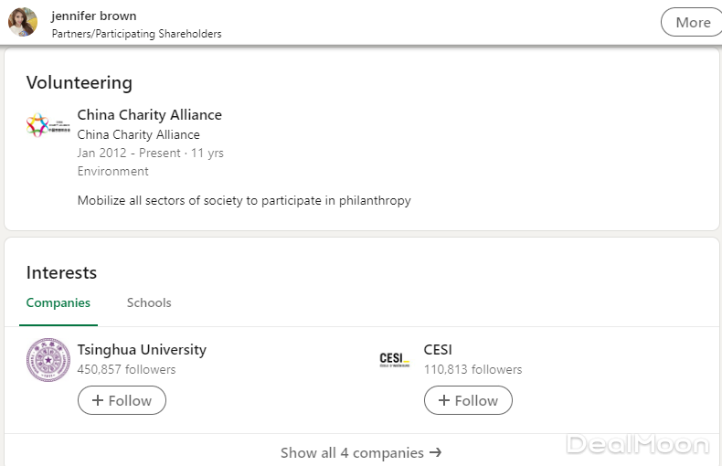
Task: Open the More options button
Action: tap(692, 23)
